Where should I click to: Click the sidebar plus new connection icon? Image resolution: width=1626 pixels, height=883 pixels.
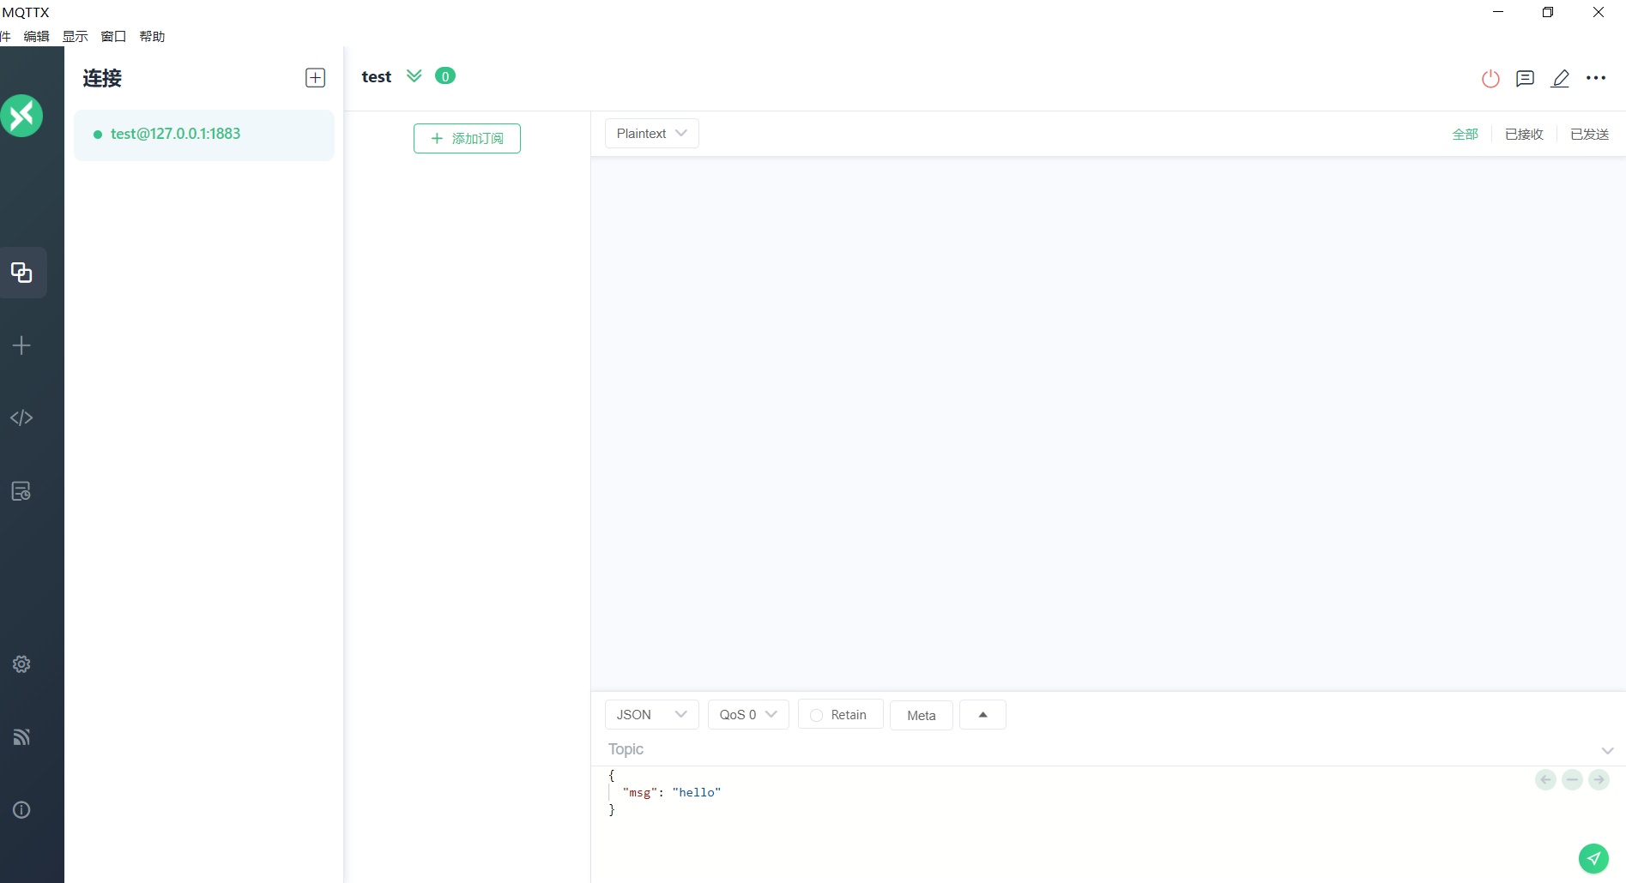click(x=21, y=345)
